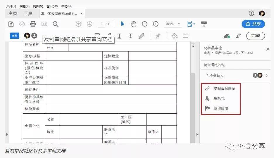Click the document scrollbar up arrow
274x158 pixels.
pyautogui.click(x=193, y=46)
